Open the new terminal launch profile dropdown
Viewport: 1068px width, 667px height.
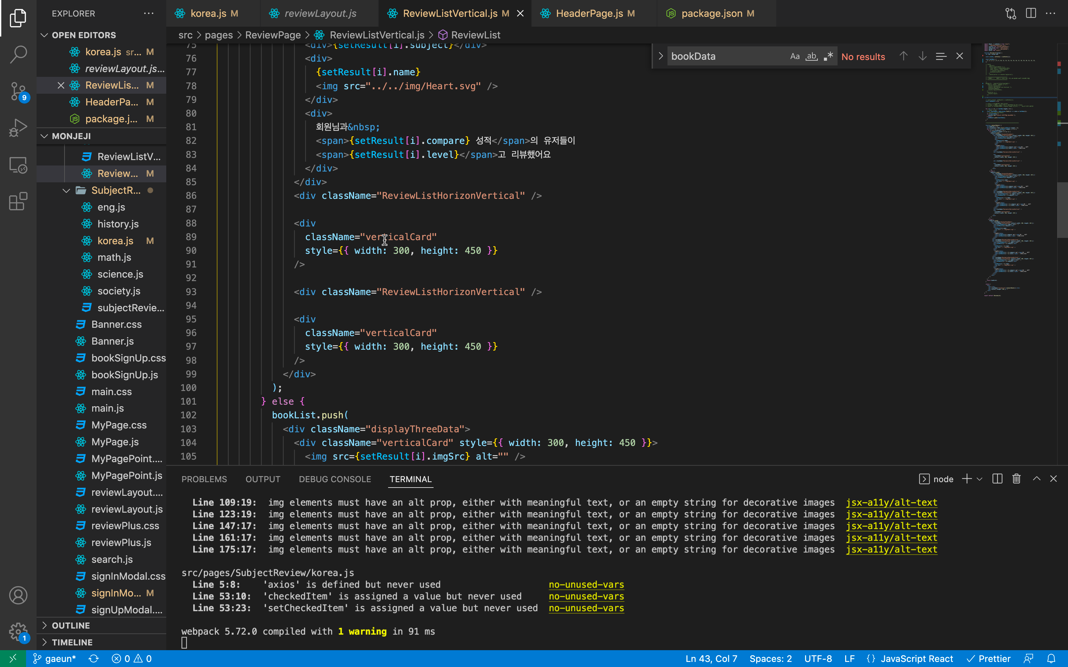point(980,479)
